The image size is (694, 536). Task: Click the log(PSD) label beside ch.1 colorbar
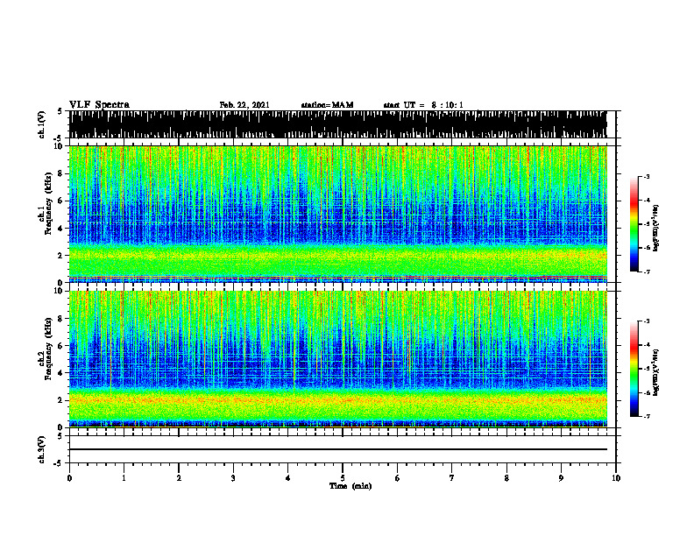pos(655,229)
